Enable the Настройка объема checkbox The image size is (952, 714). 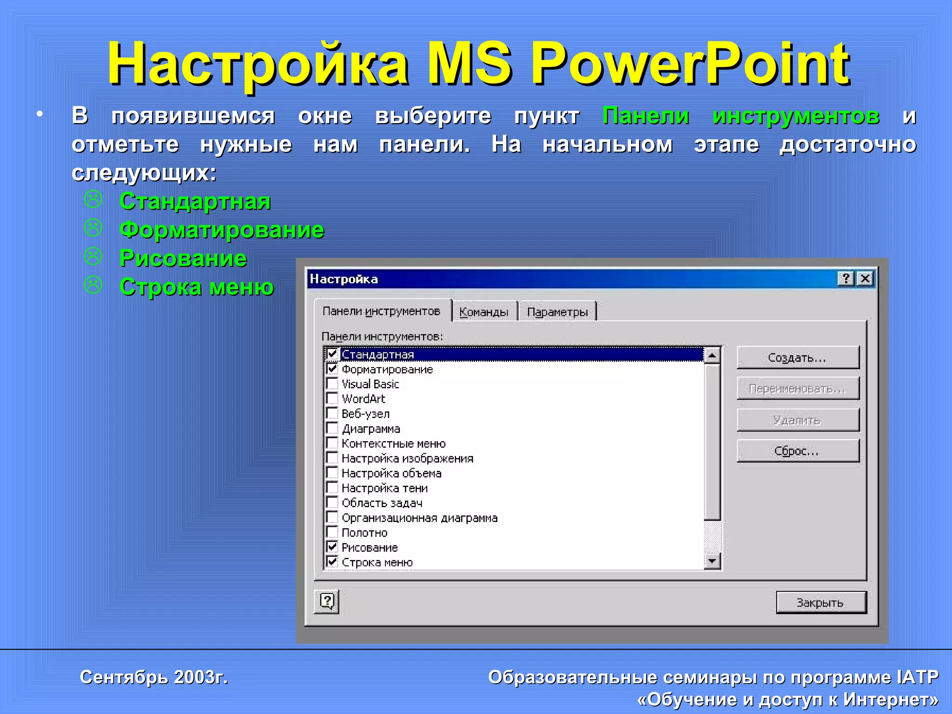pos(332,473)
